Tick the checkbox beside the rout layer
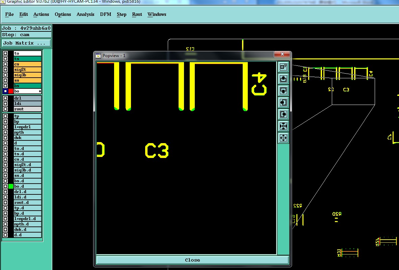This screenshot has height=270, width=399. [x=5, y=109]
